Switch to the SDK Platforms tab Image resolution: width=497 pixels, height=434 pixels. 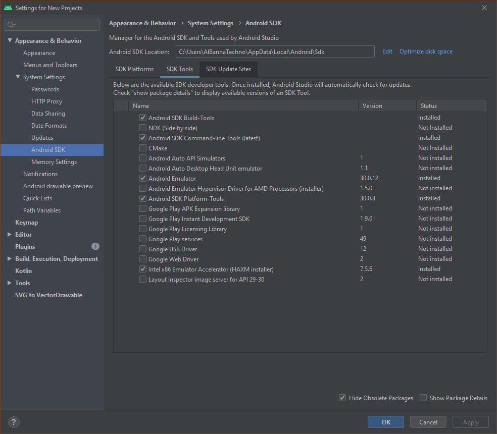134,69
